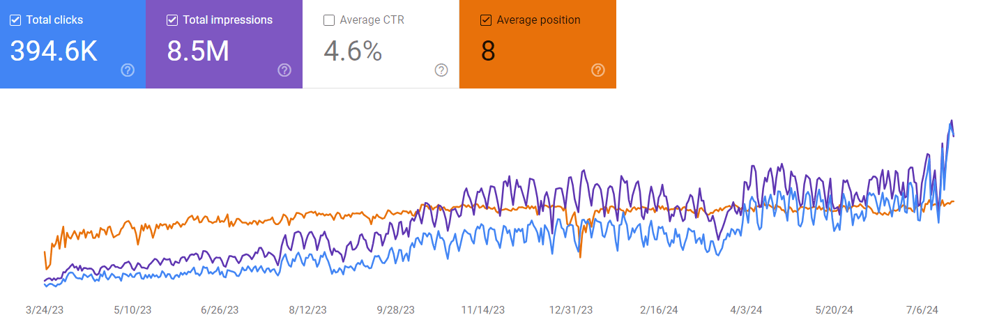Click the 12/31/23 axis date label
The height and width of the screenshot is (331, 983).
571,309
